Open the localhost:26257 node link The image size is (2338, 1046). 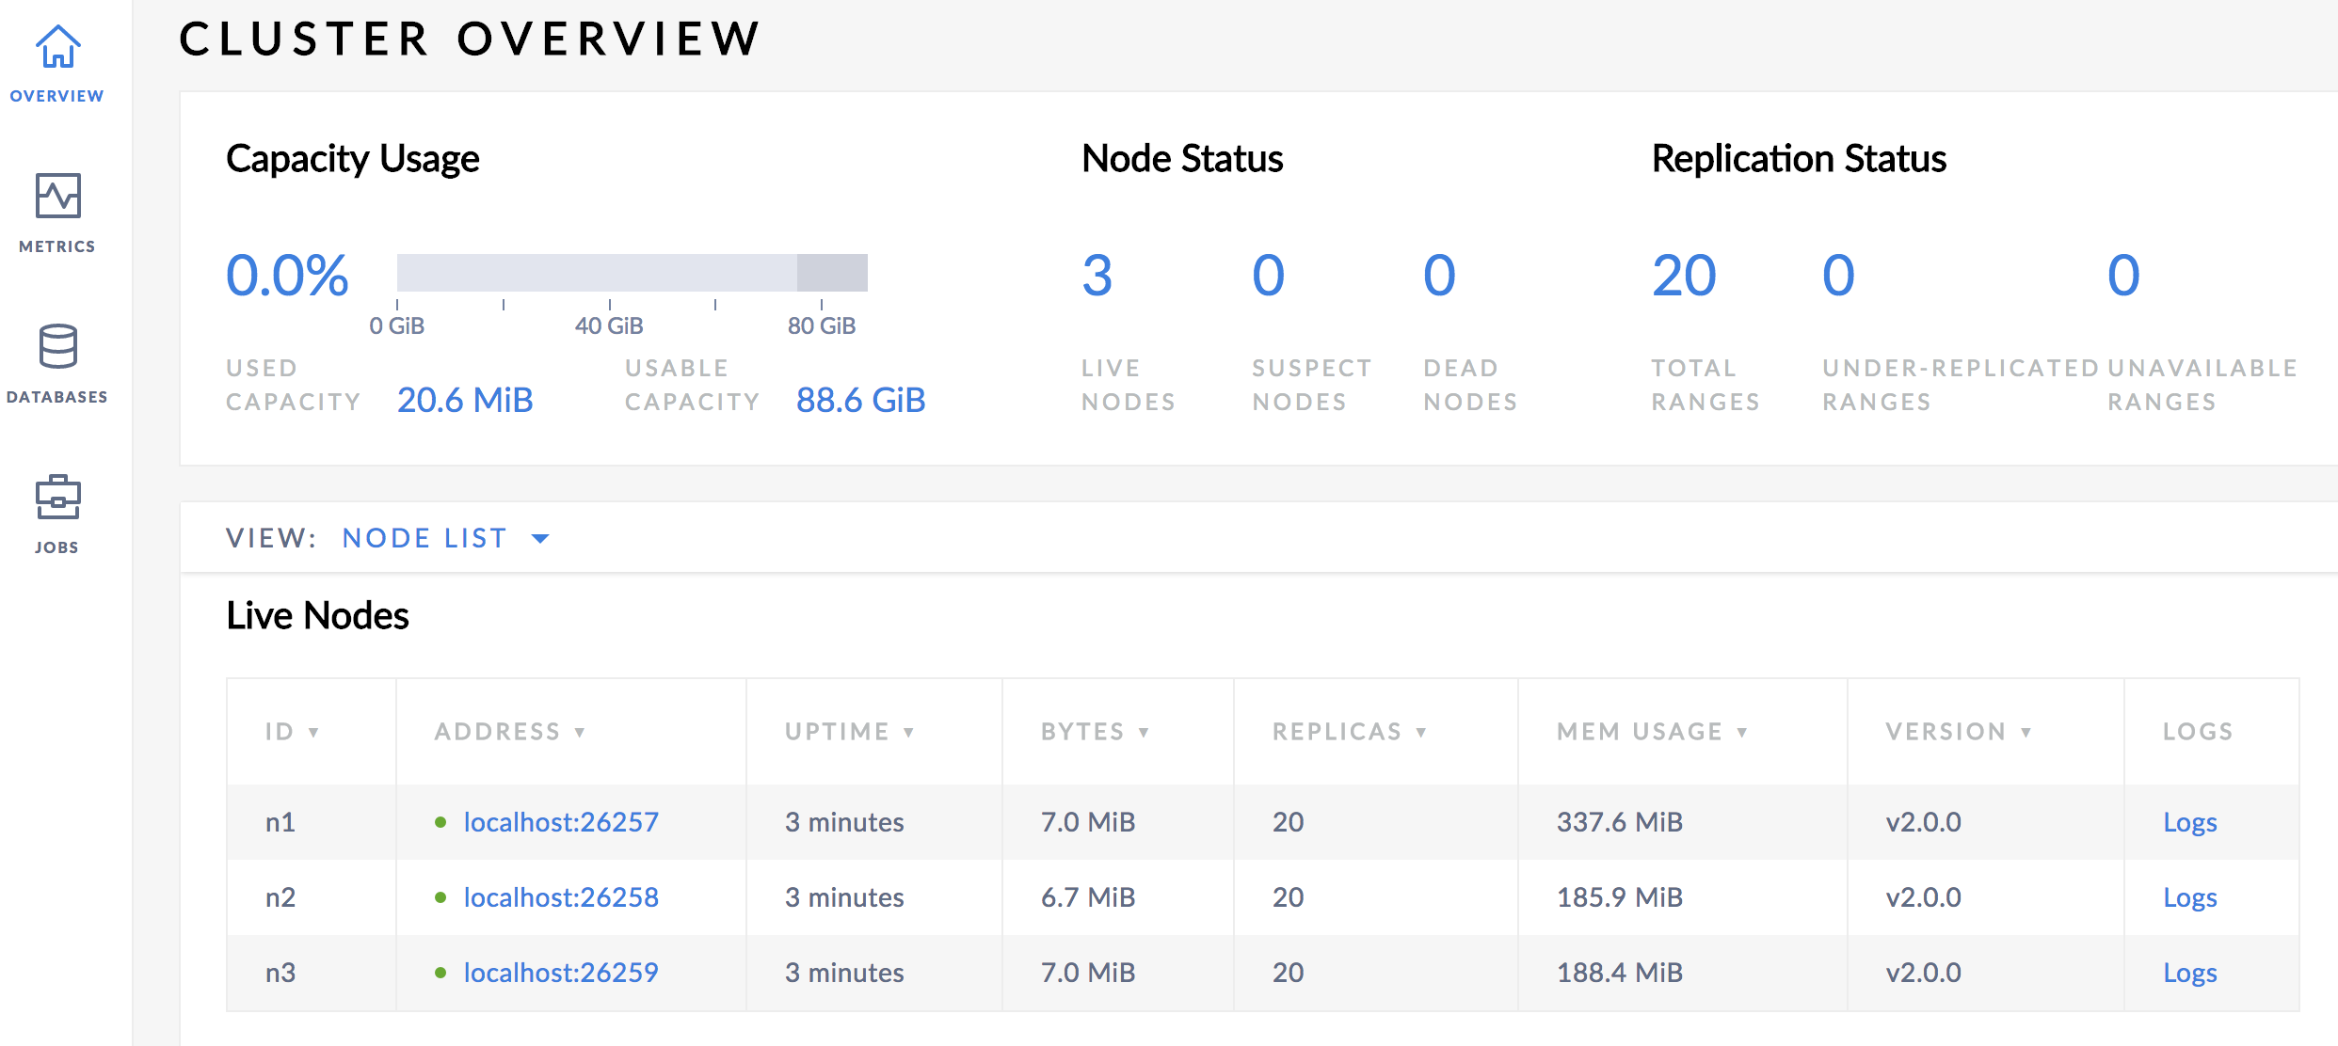[x=561, y=822]
